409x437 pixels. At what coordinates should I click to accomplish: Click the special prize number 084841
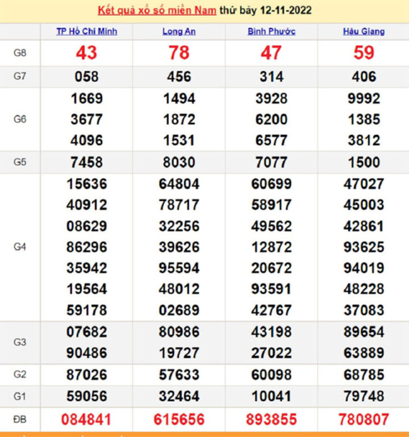(86, 419)
